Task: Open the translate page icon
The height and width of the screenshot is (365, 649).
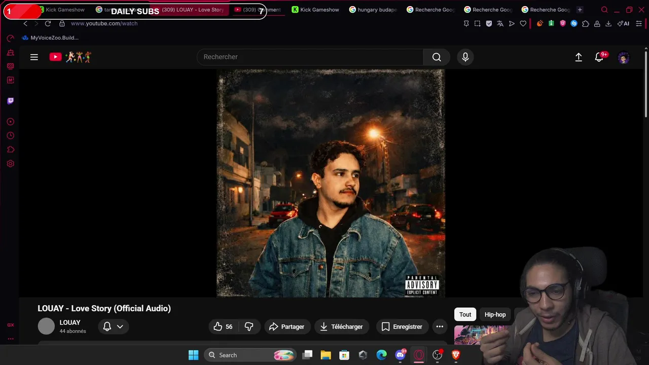Action: (x=500, y=23)
